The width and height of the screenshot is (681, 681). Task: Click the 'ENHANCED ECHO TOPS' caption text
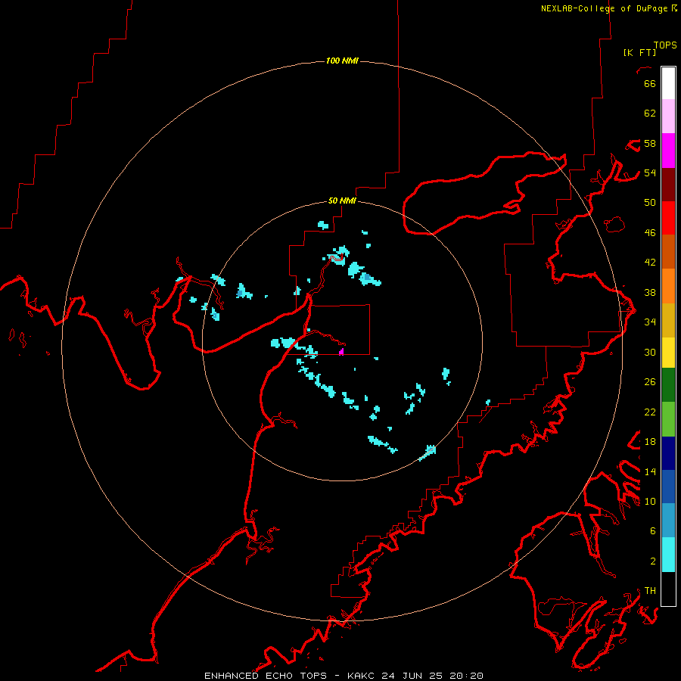(266, 676)
